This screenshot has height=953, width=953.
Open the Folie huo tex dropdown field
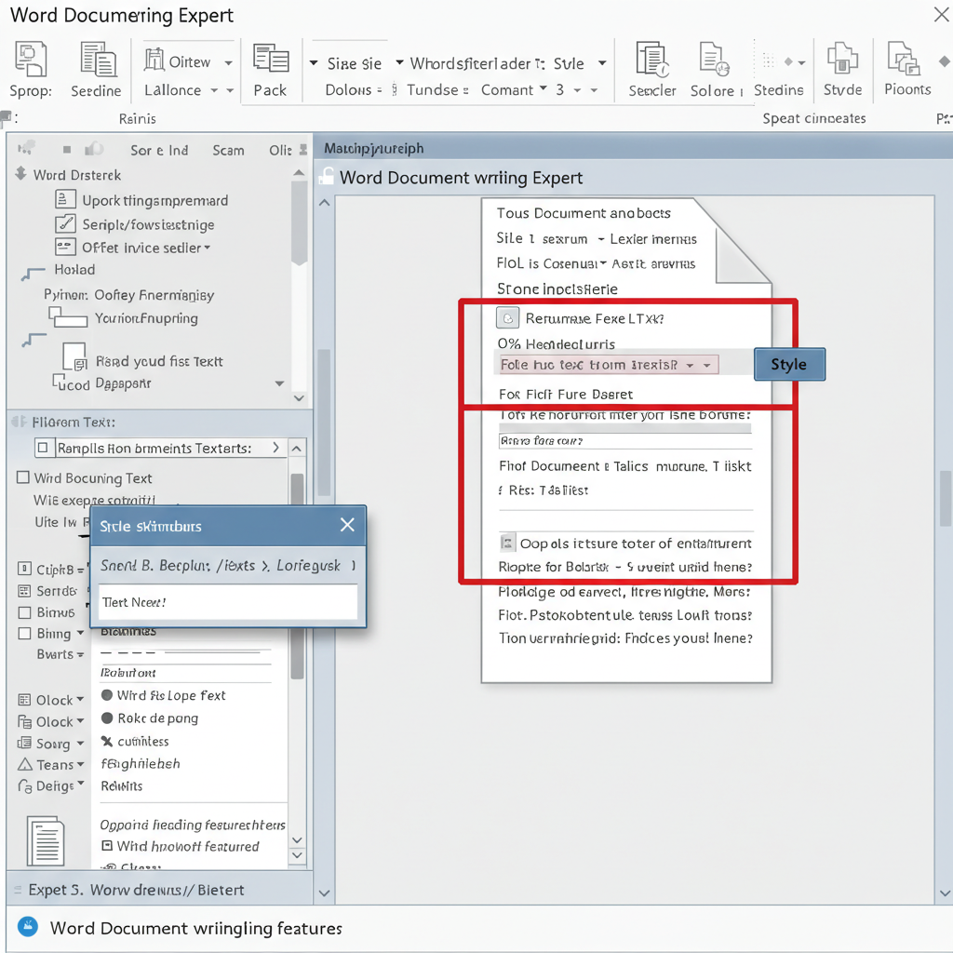click(x=609, y=365)
